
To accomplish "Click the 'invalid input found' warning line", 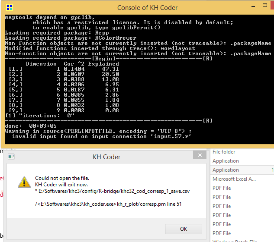I will (102, 136).
